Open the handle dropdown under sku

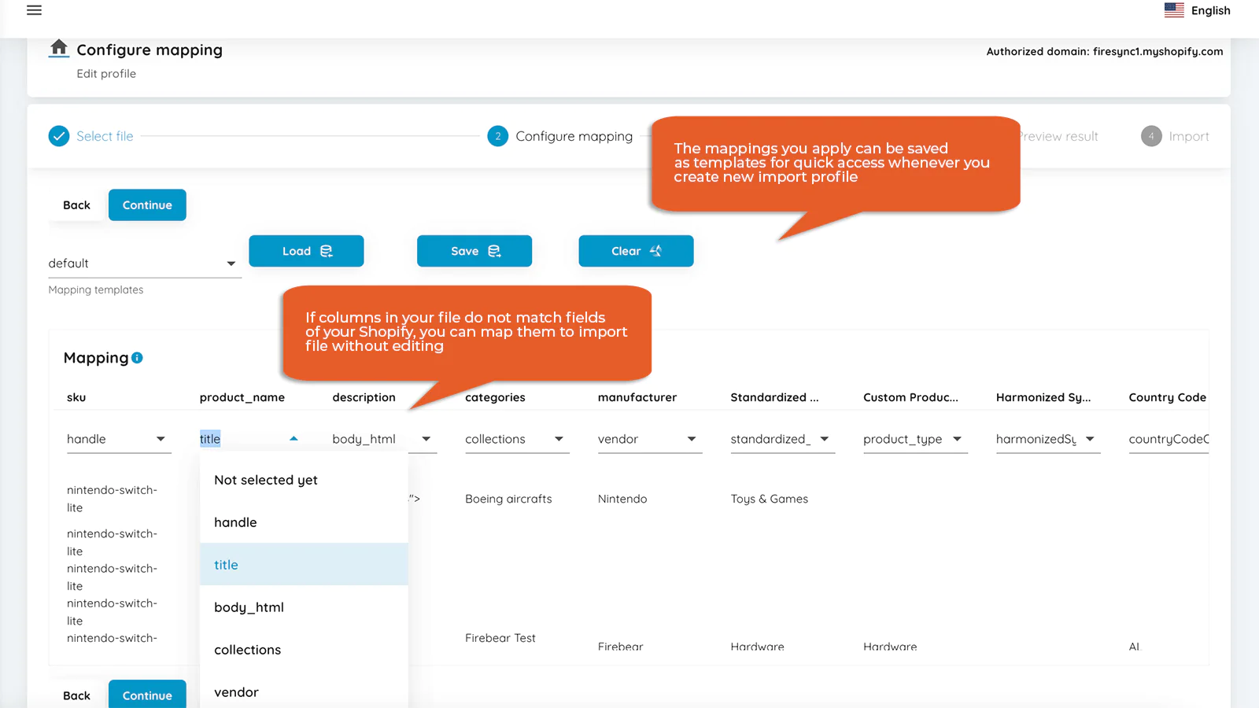pyautogui.click(x=116, y=439)
